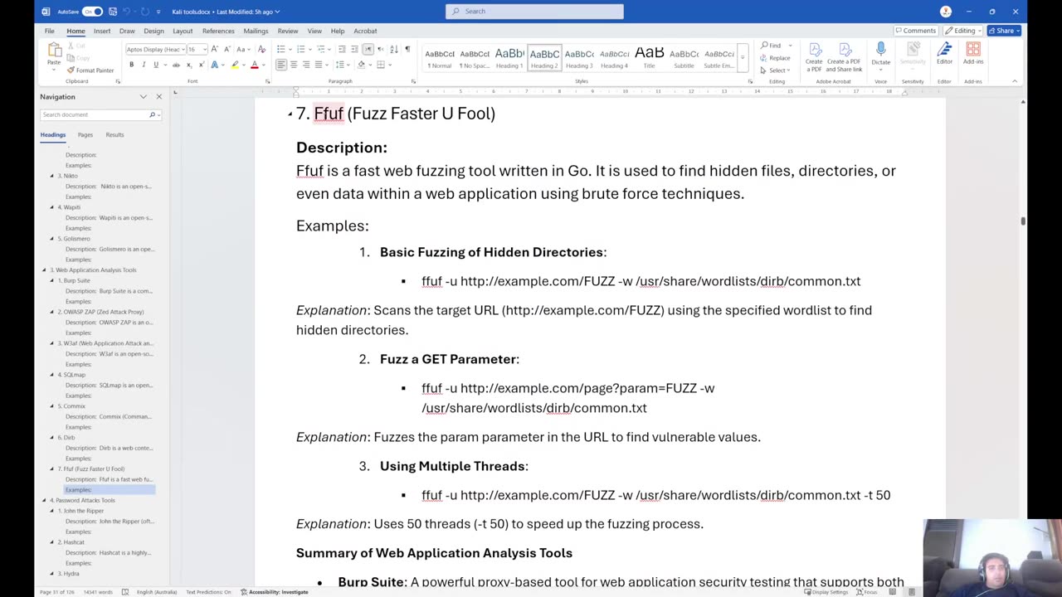The width and height of the screenshot is (1062, 597).
Task: Toggle Align Left paragraph alignment
Action: pyautogui.click(x=281, y=65)
